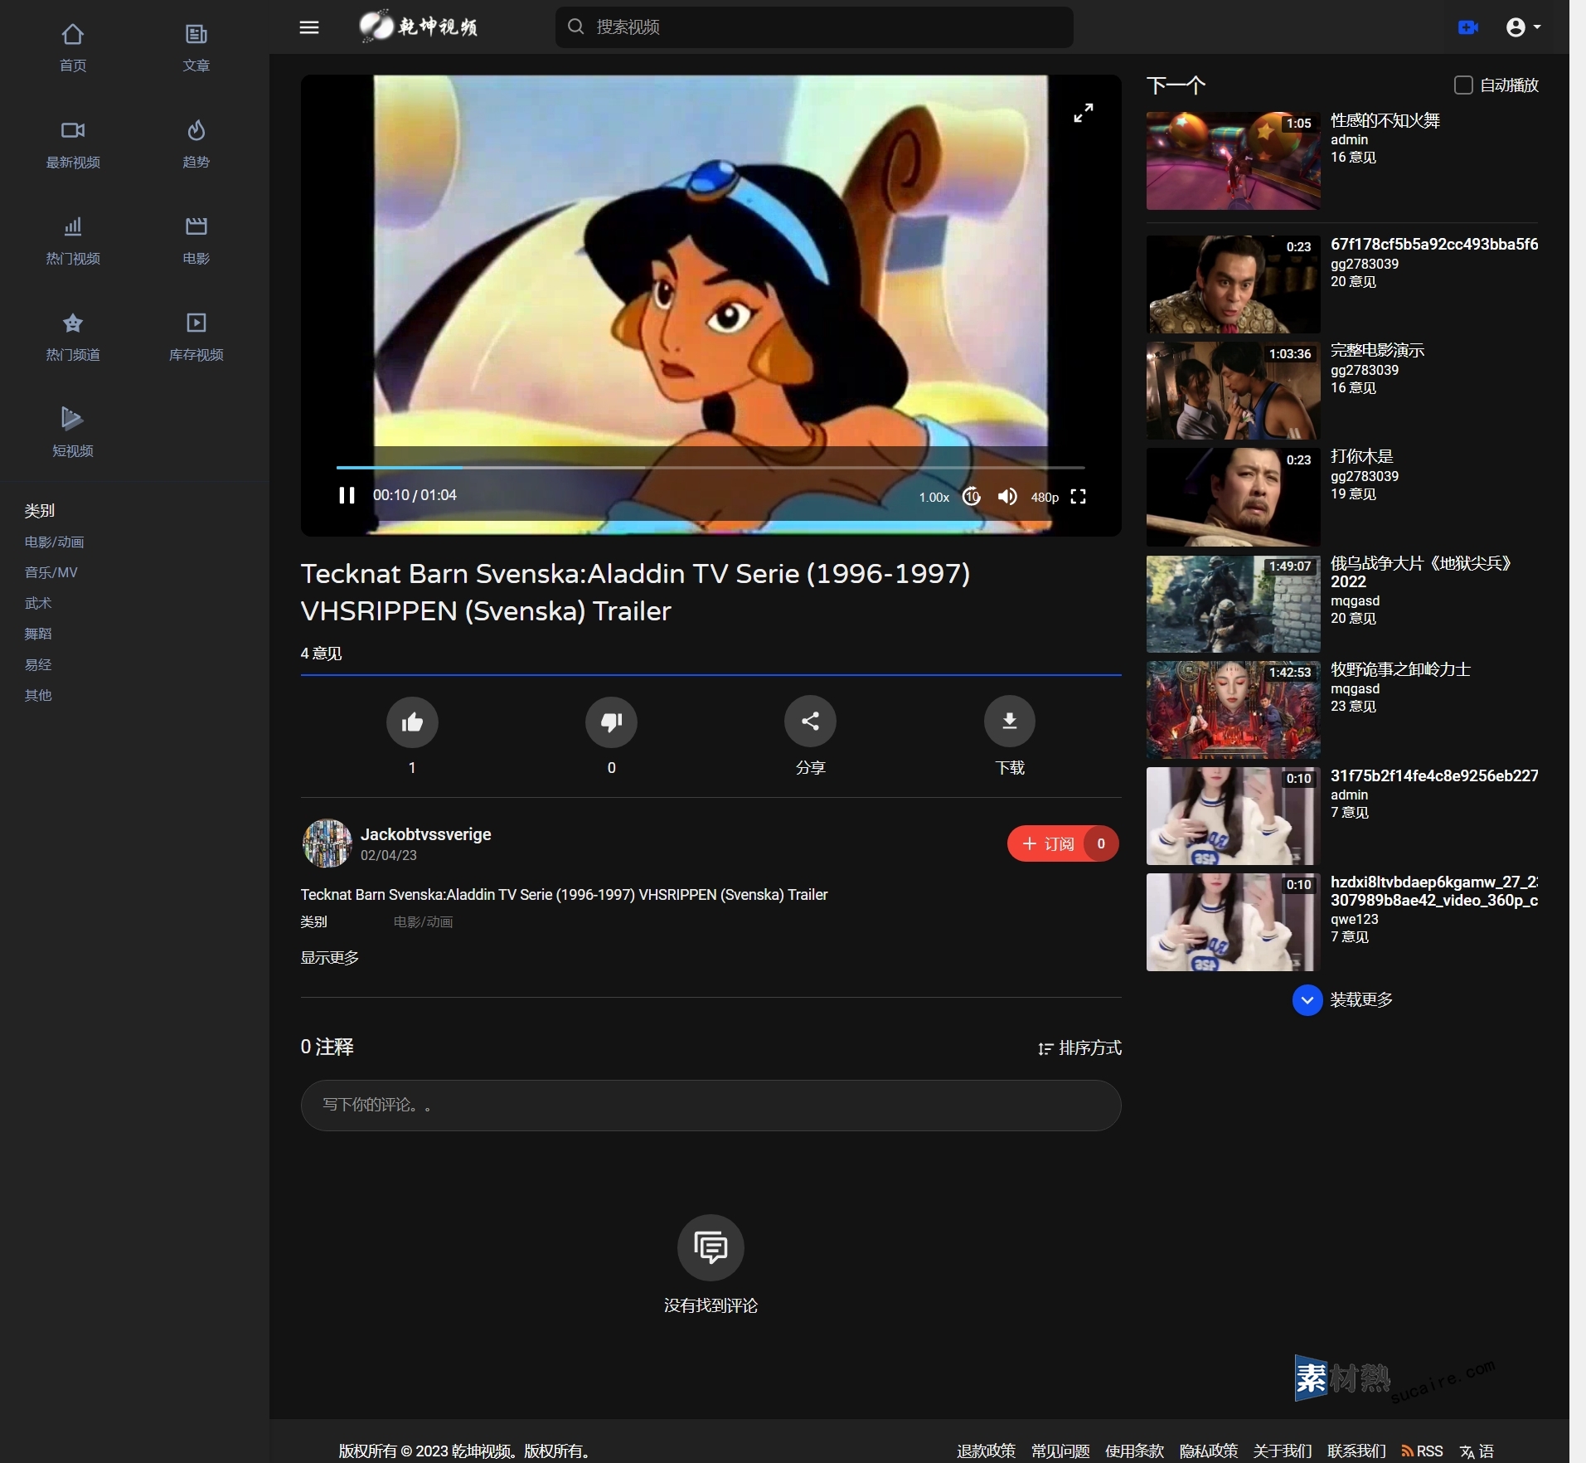Viewport: 1586px width, 1463px height.
Task: Open 库存视频 stock videos
Action: pyautogui.click(x=196, y=337)
